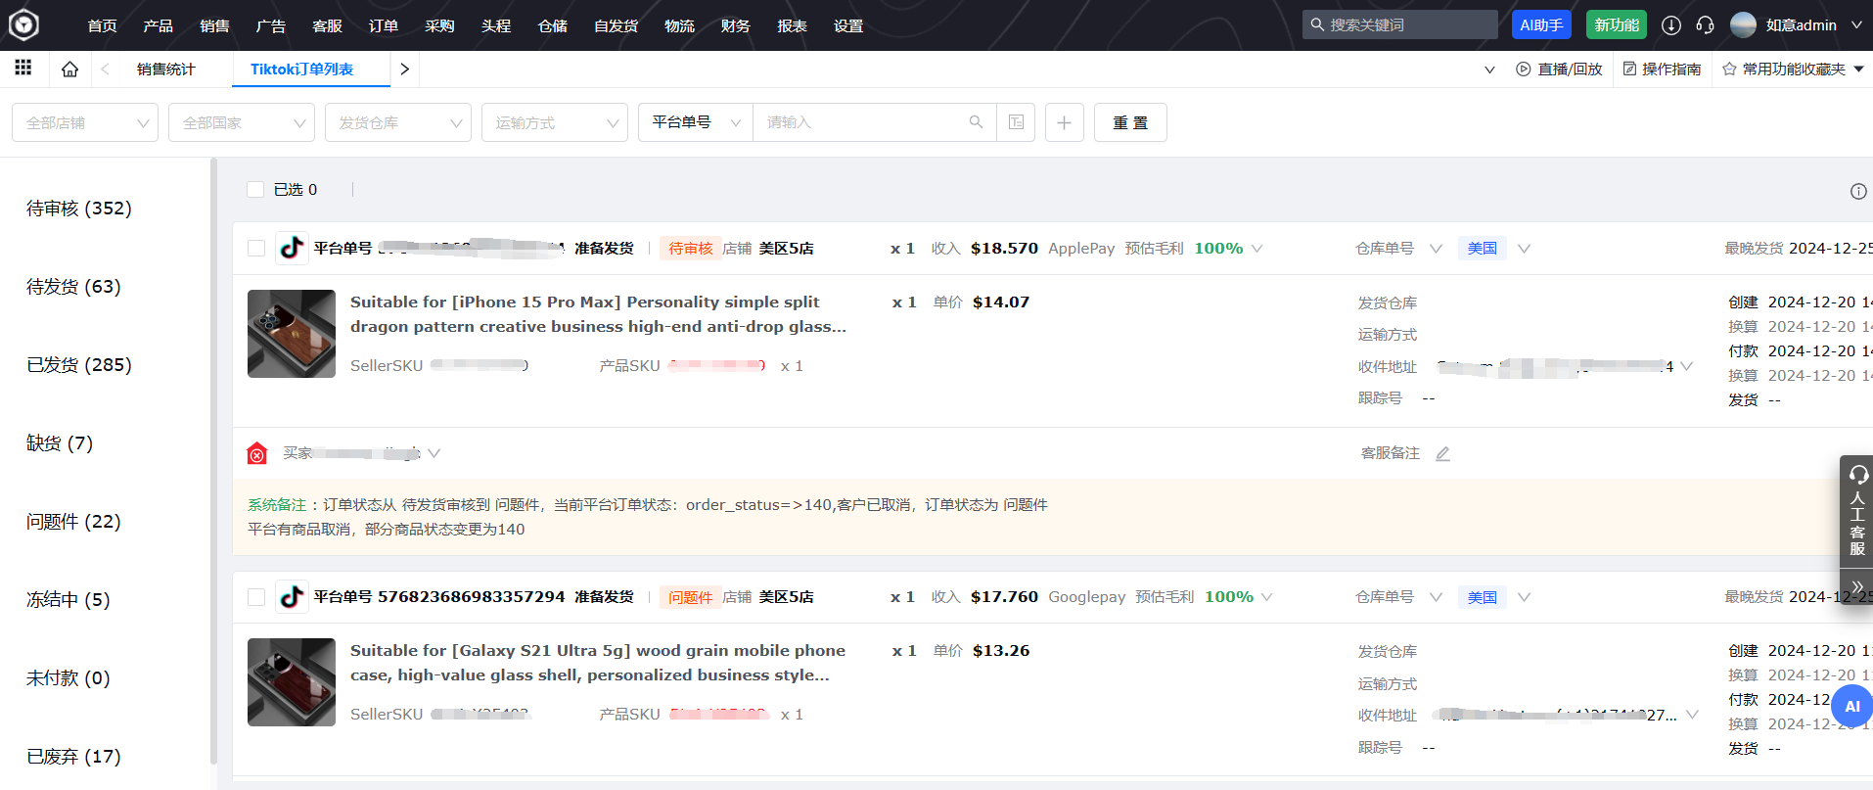The height and width of the screenshot is (790, 1873).
Task: Click the iPhone 15 Pro Max case thumbnail
Action: (292, 334)
